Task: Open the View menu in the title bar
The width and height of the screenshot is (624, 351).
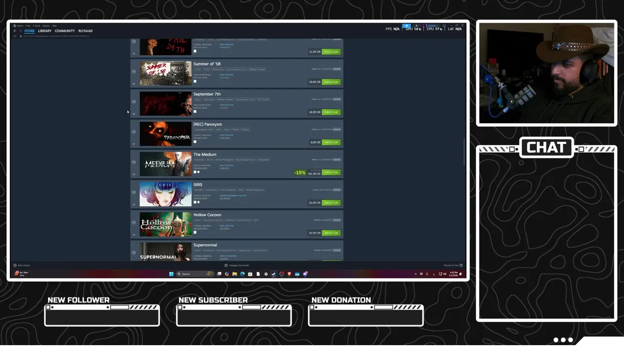Action: 28,26
